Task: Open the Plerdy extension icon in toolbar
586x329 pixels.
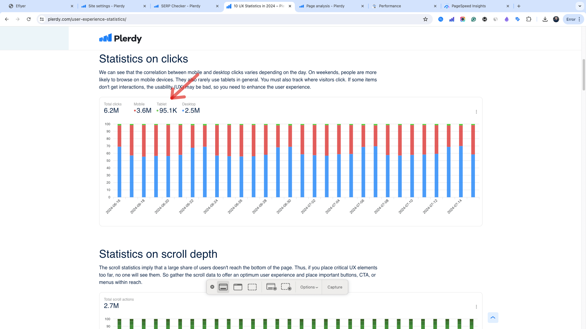Action: click(x=452, y=19)
